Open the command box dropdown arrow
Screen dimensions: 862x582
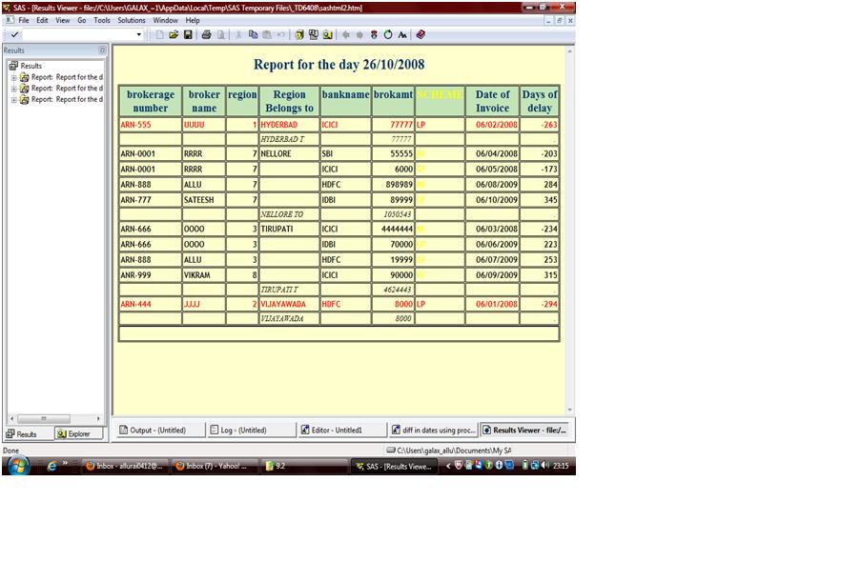coord(139,34)
